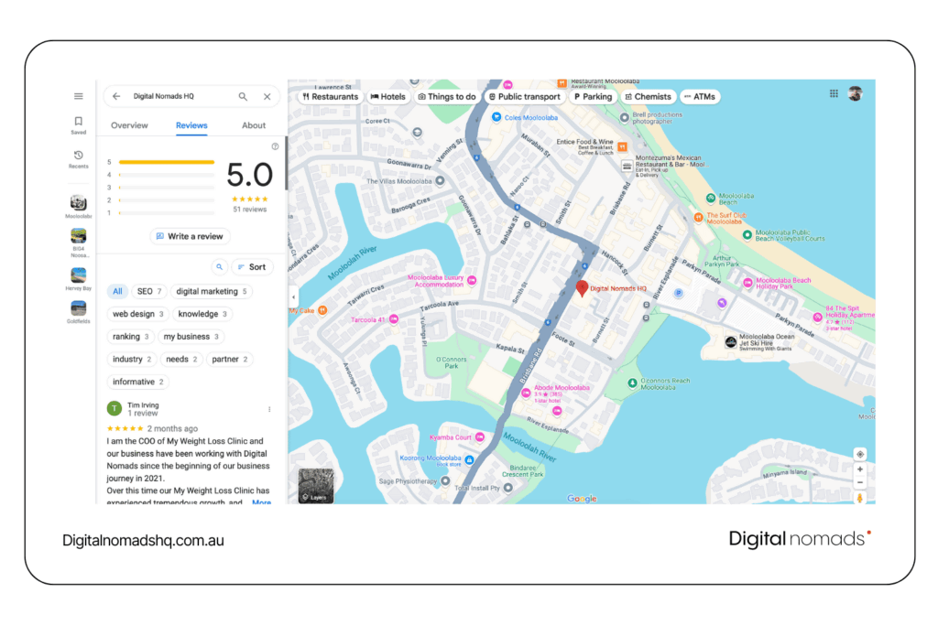Click The Surf Club Mooloolaba marker

tap(698, 218)
